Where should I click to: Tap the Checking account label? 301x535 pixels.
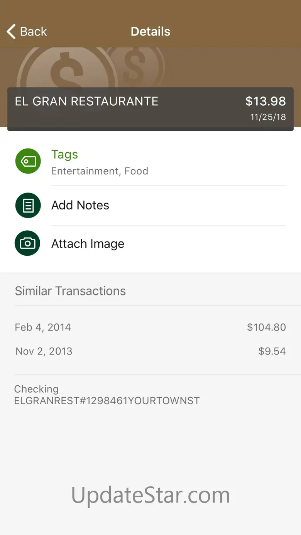click(36, 389)
